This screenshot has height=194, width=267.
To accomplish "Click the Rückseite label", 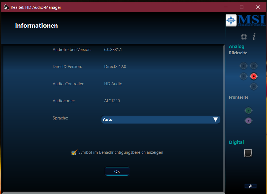I will pos(238,53).
